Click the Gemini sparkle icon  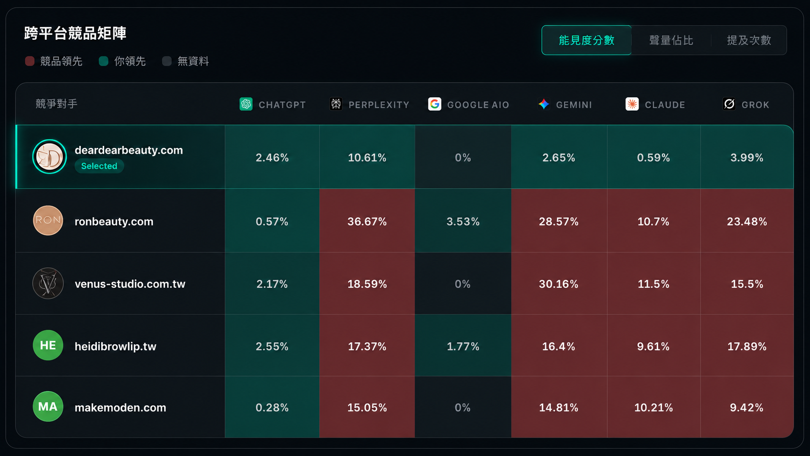click(544, 104)
